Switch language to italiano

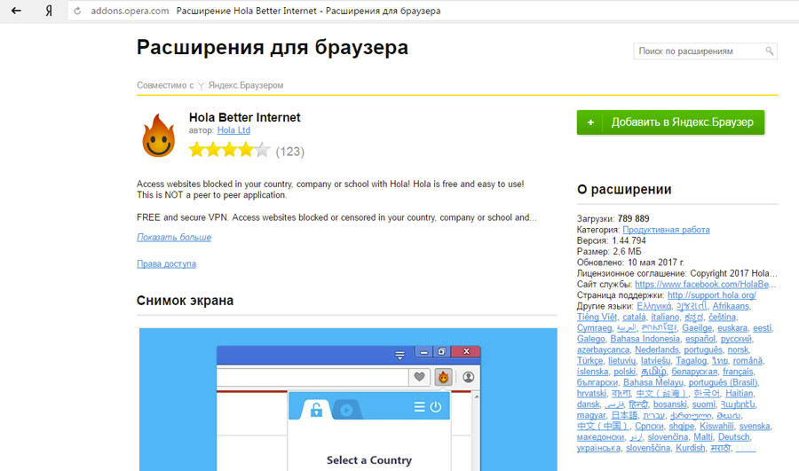tap(665, 318)
